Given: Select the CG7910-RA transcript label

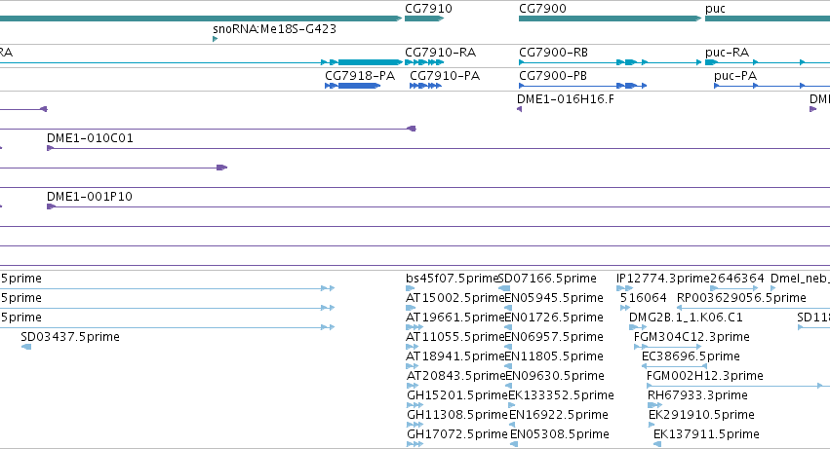Looking at the screenshot, I should click(x=440, y=53).
